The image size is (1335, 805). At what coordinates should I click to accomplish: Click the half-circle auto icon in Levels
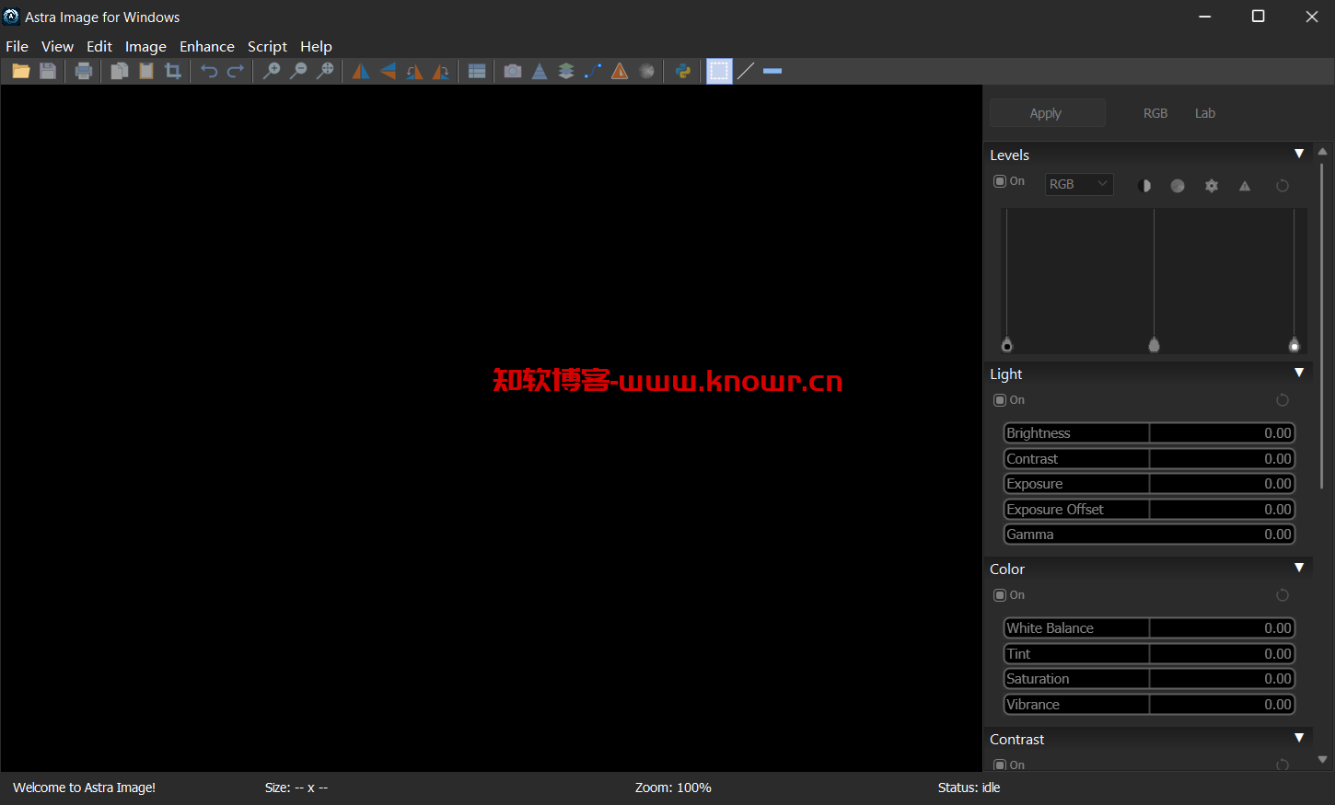(1144, 186)
